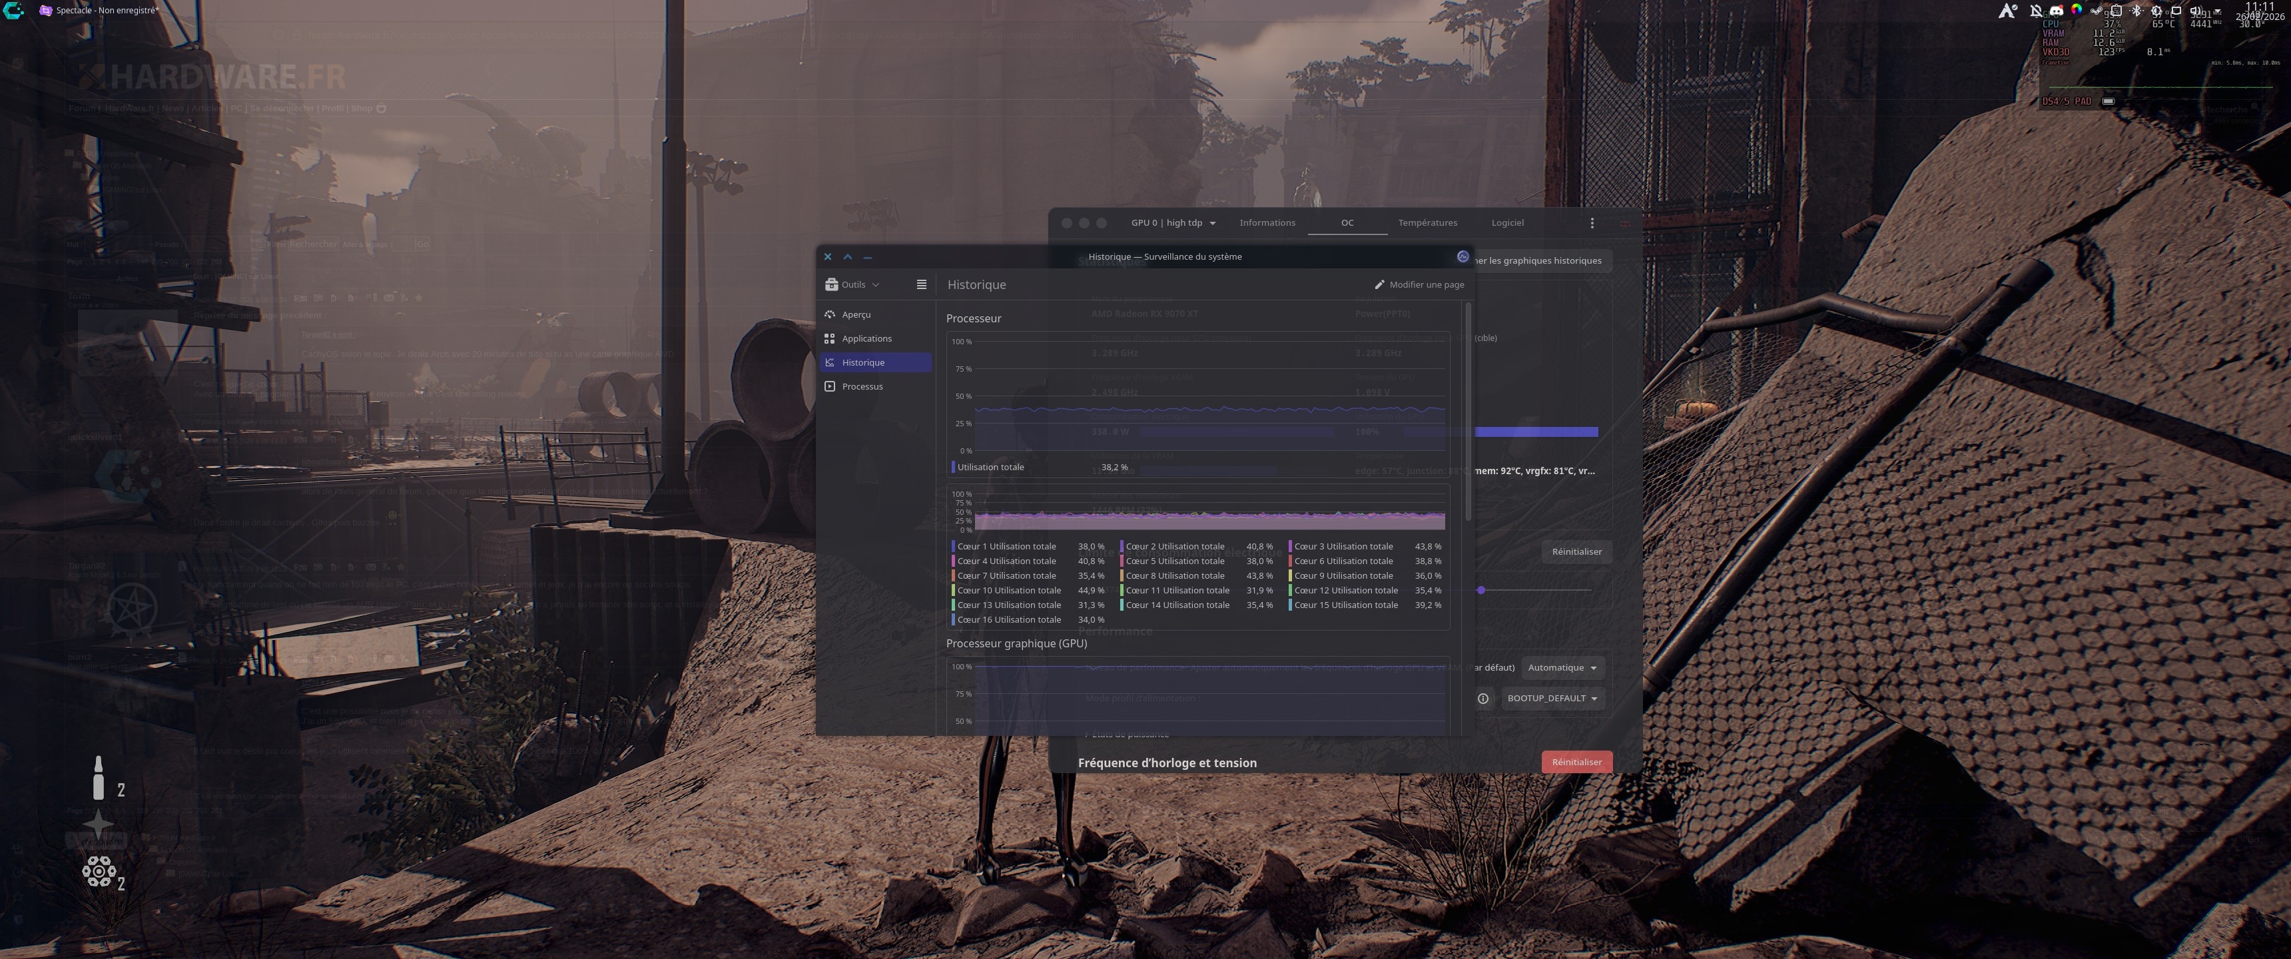
Task: Switch to the Informations tab in GPU window
Action: [x=1267, y=223]
